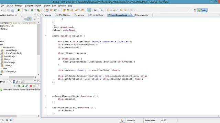Select formController.js in Package Explorer tree
The height and width of the screenshot is (123, 220).
pyautogui.click(x=14, y=53)
